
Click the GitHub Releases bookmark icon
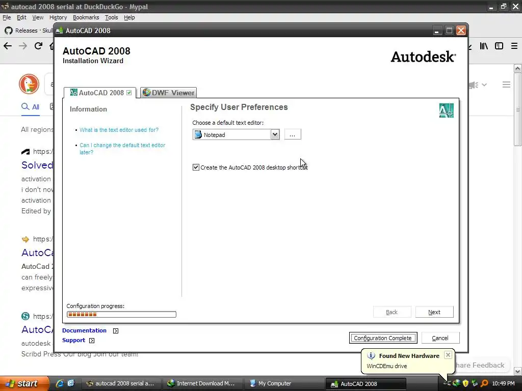tap(9, 31)
